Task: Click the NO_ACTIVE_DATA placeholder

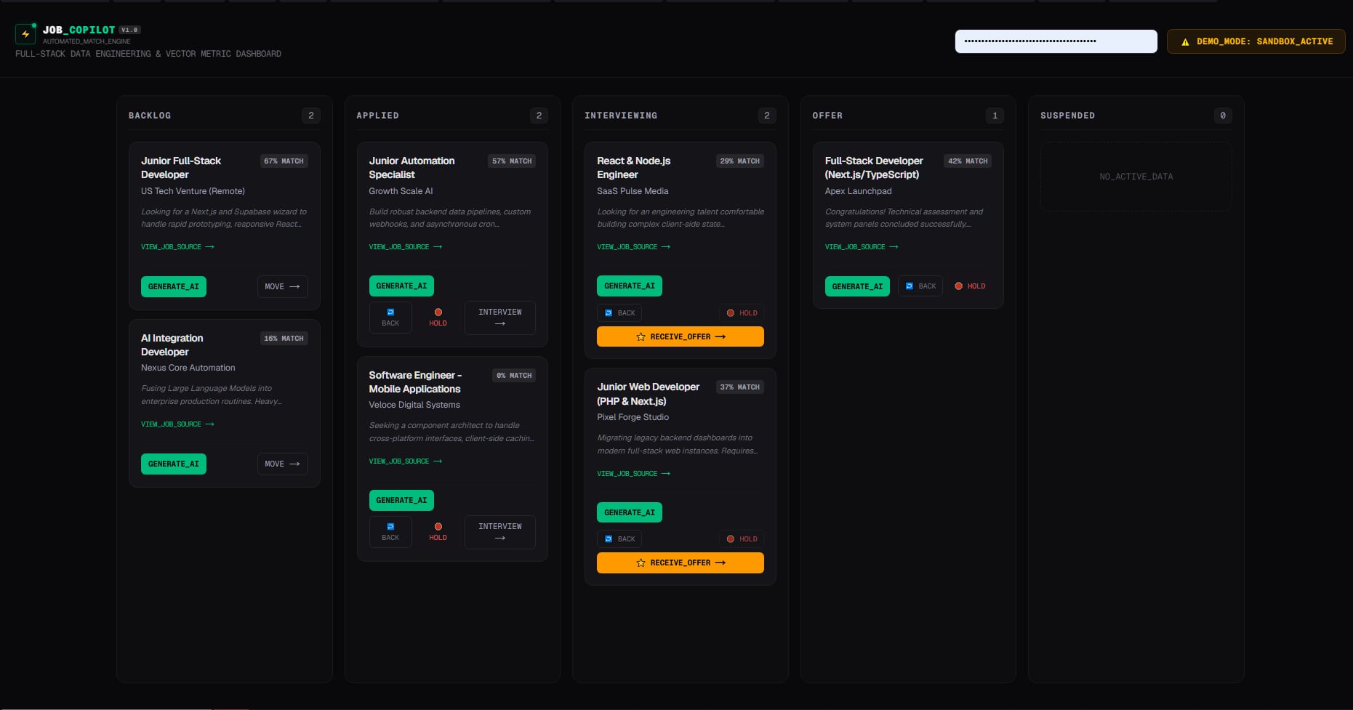Action: [x=1136, y=177]
